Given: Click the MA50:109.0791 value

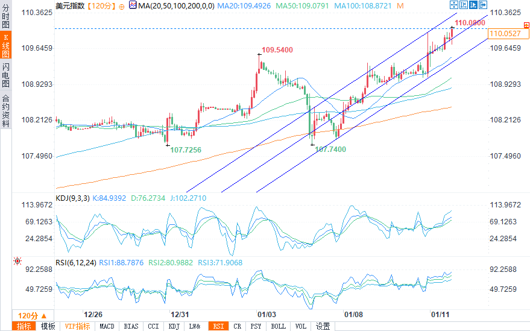Looking at the screenshot, I should pyautogui.click(x=302, y=6).
